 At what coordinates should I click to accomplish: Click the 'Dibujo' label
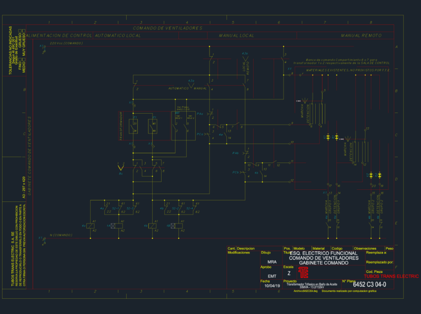tap(266, 252)
